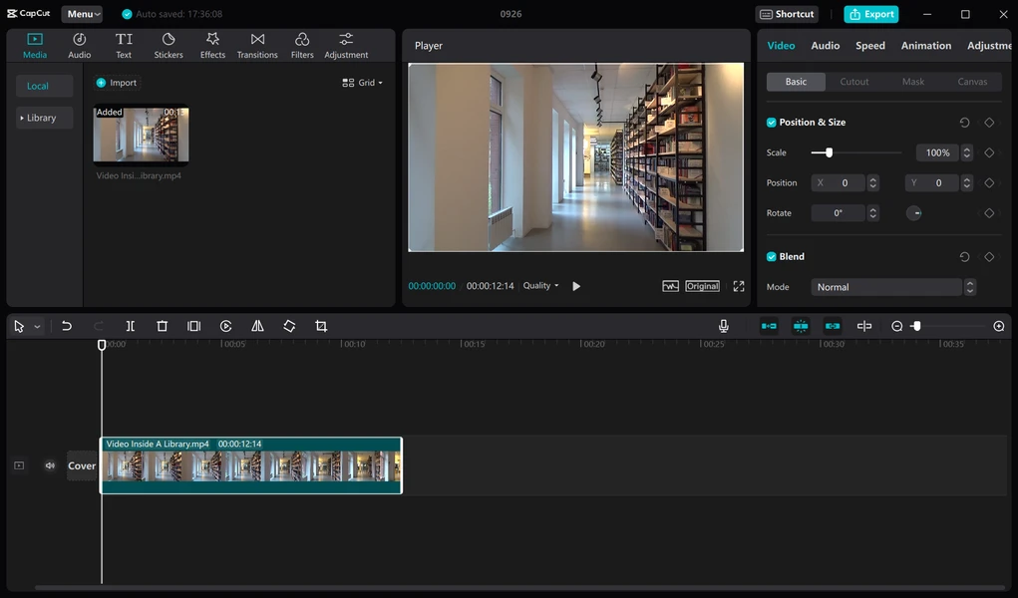Open the Stickers panel

(169, 46)
